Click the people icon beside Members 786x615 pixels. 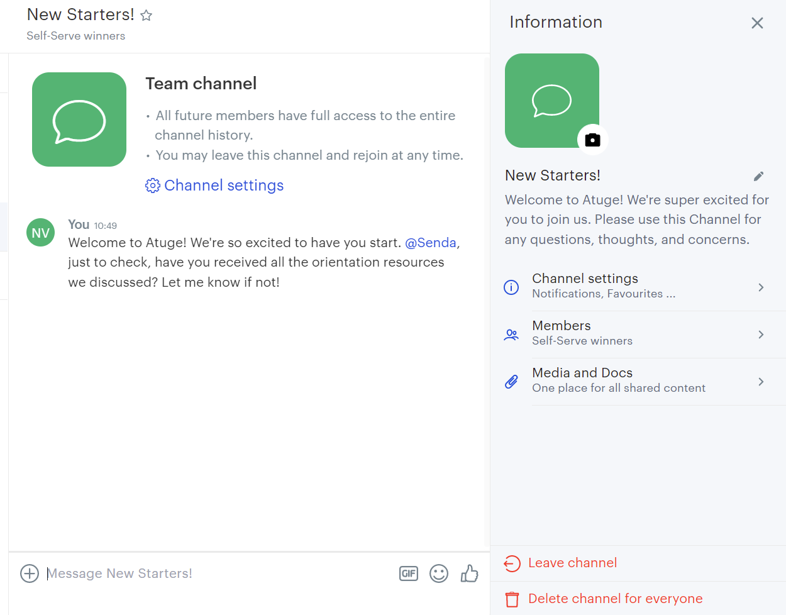511,335
